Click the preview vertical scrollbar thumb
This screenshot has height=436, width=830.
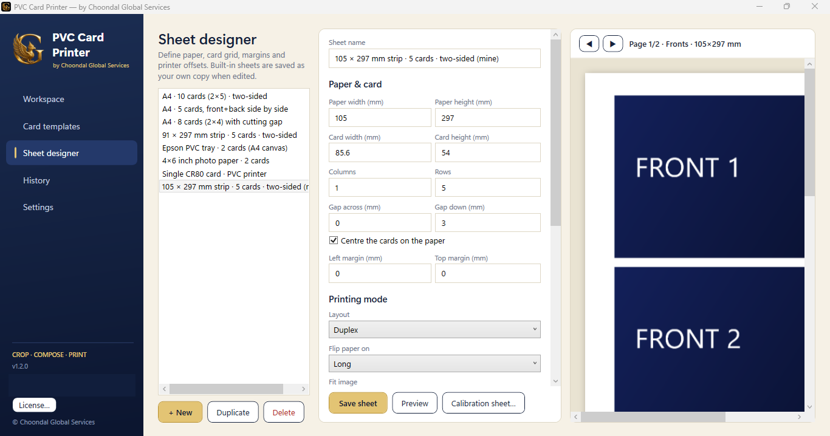[809, 132]
